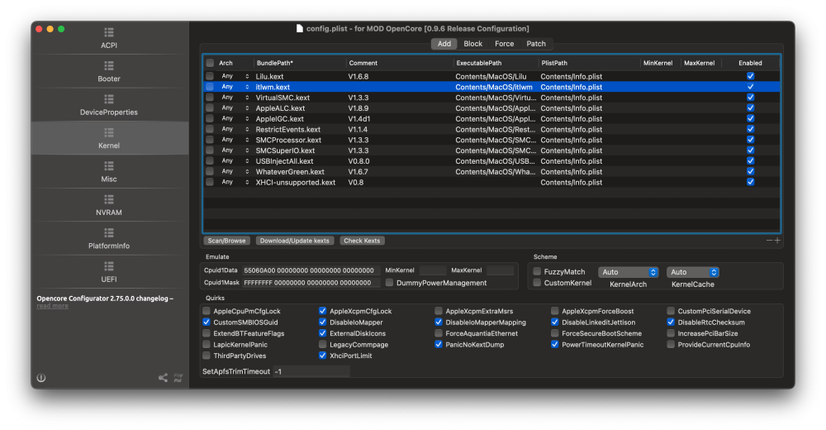Open the KernelCache Auto dropdown
826x430 pixels.
click(x=693, y=272)
